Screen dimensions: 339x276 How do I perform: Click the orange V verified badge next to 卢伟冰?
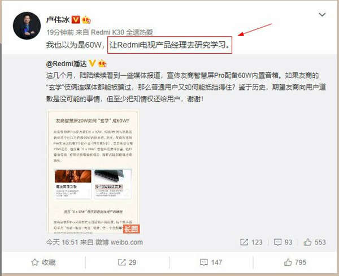[76, 20]
